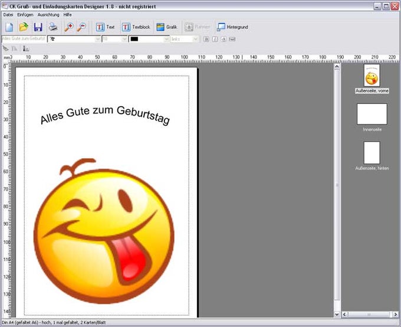Select the Außenseite, hinten thumbnail
The image size is (401, 327).
pos(372,152)
